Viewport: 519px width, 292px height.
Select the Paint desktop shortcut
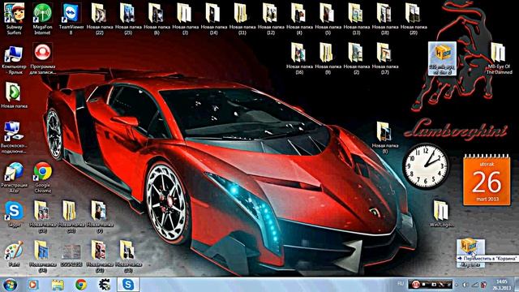pos(14,254)
